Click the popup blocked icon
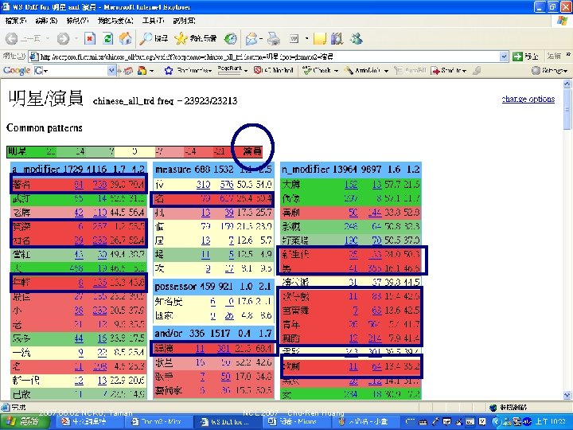573x430 pixels. click(258, 70)
